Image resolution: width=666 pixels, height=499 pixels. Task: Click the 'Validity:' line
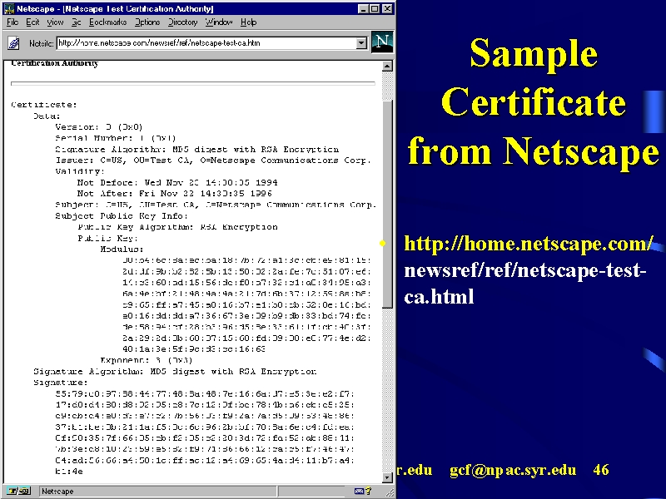(x=80, y=171)
